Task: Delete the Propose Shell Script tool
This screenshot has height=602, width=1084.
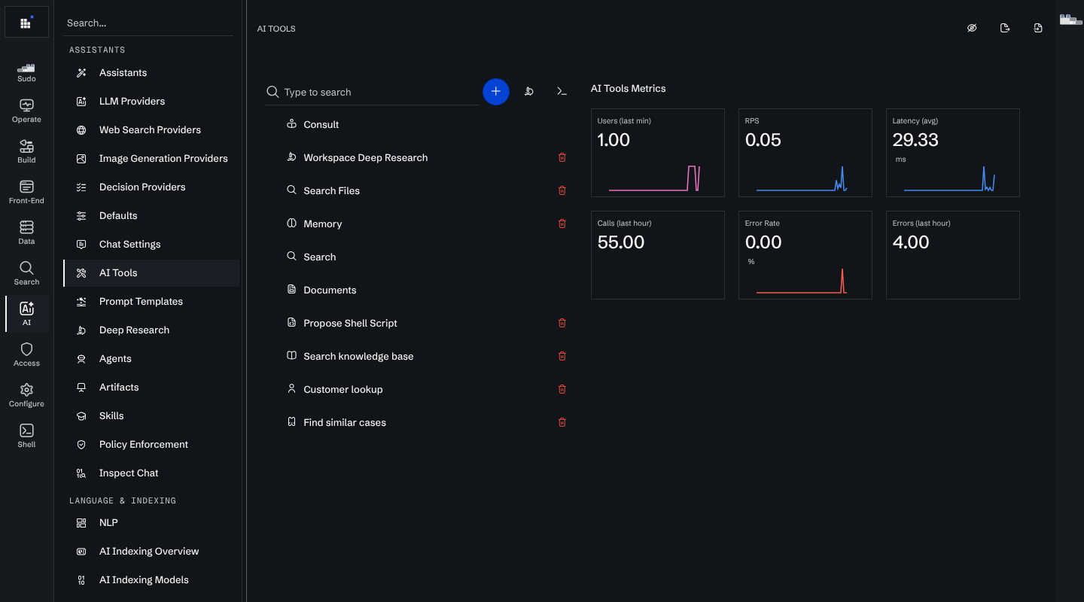Action: coord(562,323)
